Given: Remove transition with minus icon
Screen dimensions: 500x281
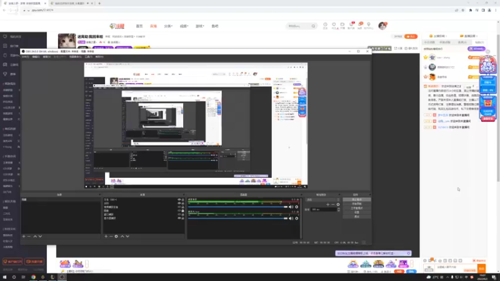Looking at the screenshot, I should [x=333, y=205].
